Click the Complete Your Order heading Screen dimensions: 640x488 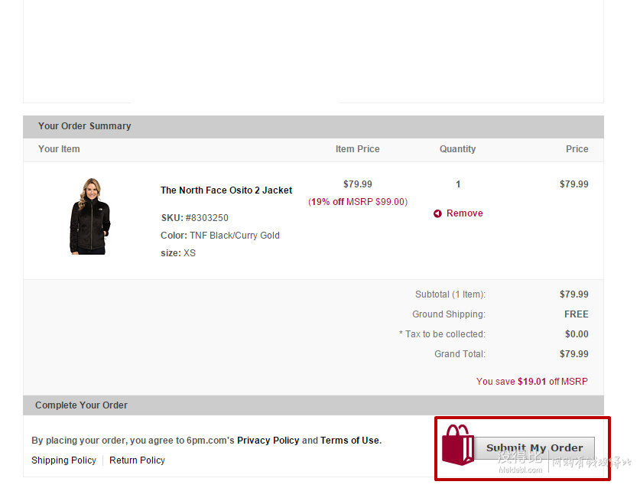(81, 405)
